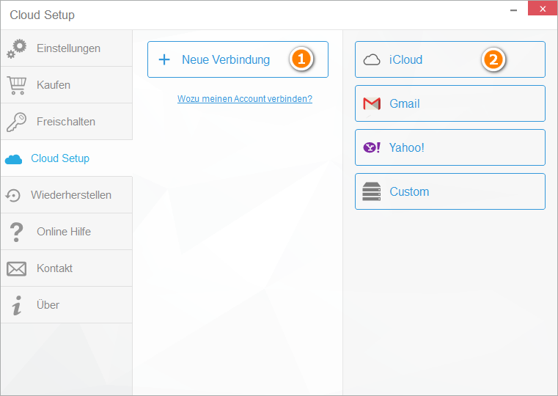Choose Yahoo! as connection provider

(450, 147)
